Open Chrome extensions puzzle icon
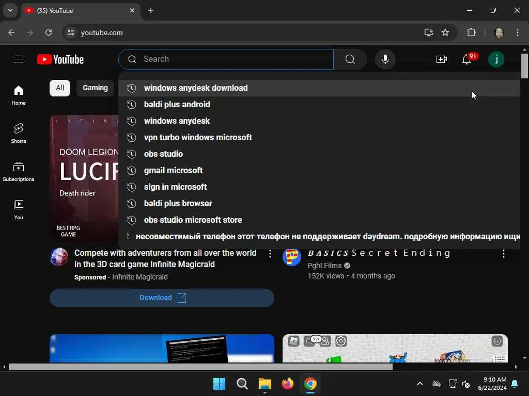Screen dimensions: 529x396 click(471, 32)
